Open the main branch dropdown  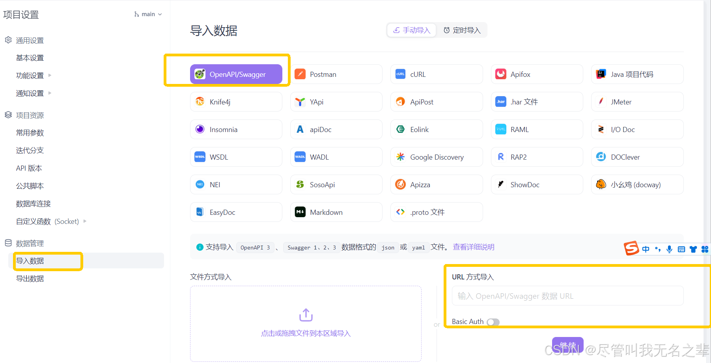click(x=148, y=14)
